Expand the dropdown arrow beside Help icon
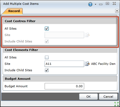 95,4
